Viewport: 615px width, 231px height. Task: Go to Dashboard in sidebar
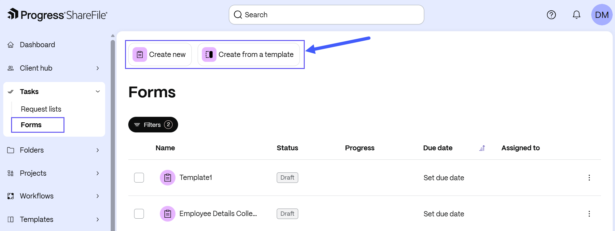(37, 45)
